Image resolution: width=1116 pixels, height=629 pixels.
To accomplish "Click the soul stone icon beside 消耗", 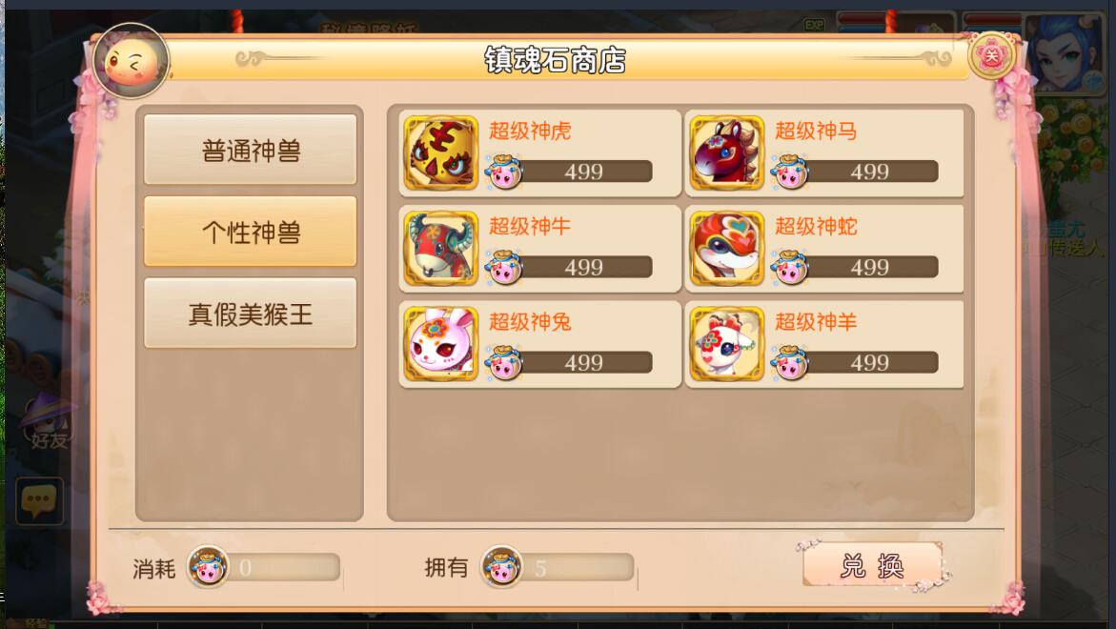I will [208, 567].
